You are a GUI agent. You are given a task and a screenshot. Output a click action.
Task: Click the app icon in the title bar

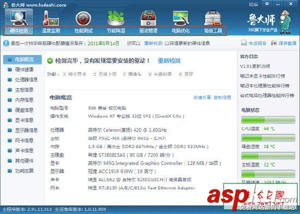6,4
